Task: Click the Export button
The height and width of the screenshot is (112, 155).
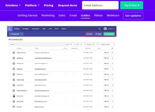Action: tap(89, 34)
